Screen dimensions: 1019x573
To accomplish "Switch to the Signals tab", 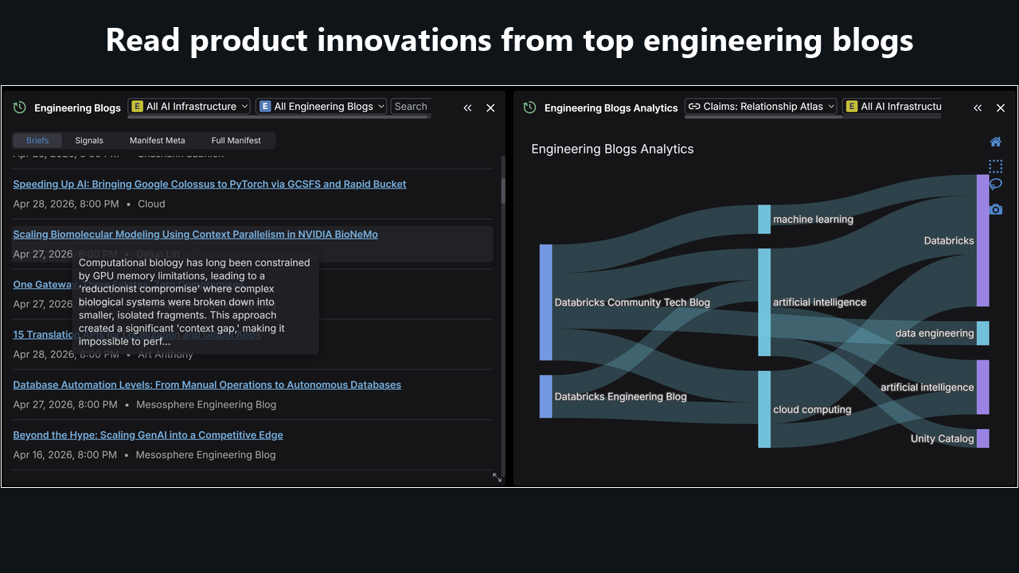I will 89,140.
